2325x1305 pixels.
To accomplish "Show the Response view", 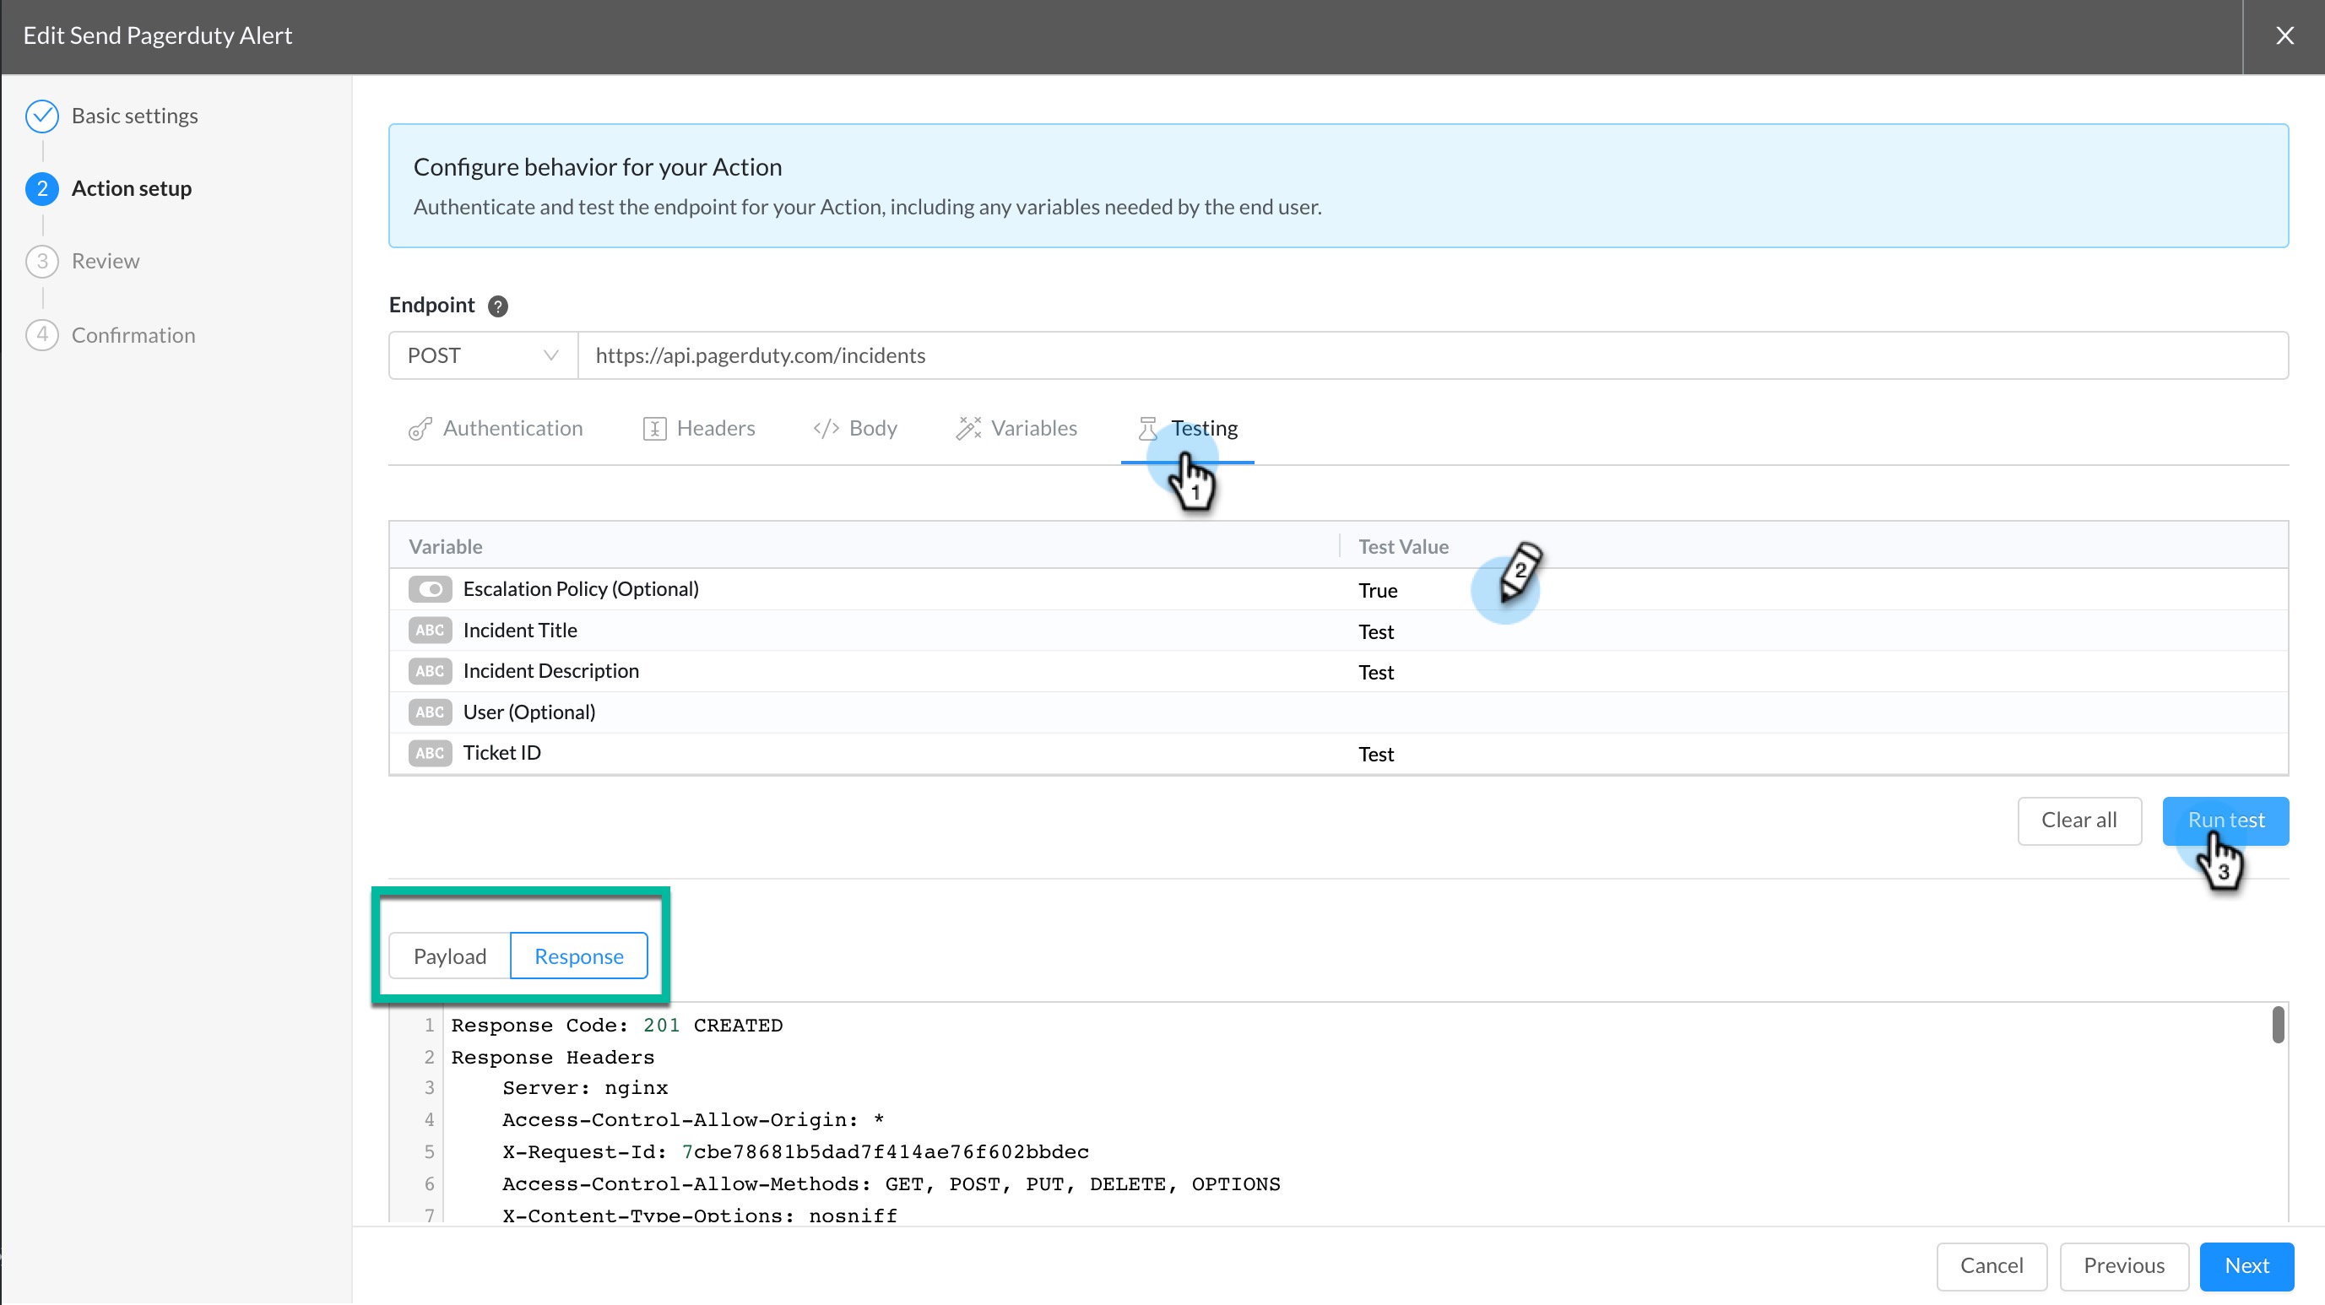I will tap(578, 956).
